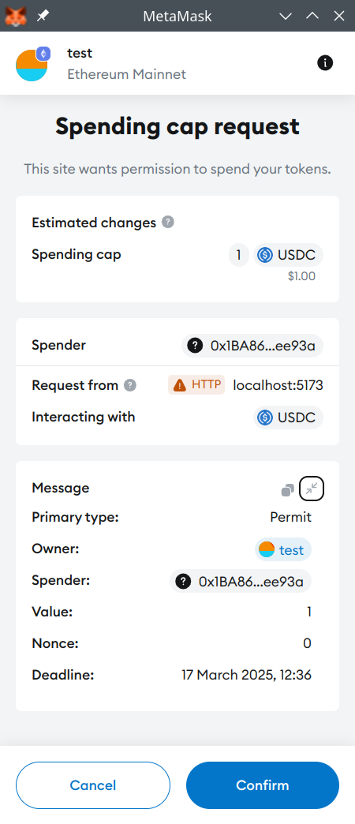Click the spending cap amount 1 pill
Screen dimensions: 355x824
(239, 256)
